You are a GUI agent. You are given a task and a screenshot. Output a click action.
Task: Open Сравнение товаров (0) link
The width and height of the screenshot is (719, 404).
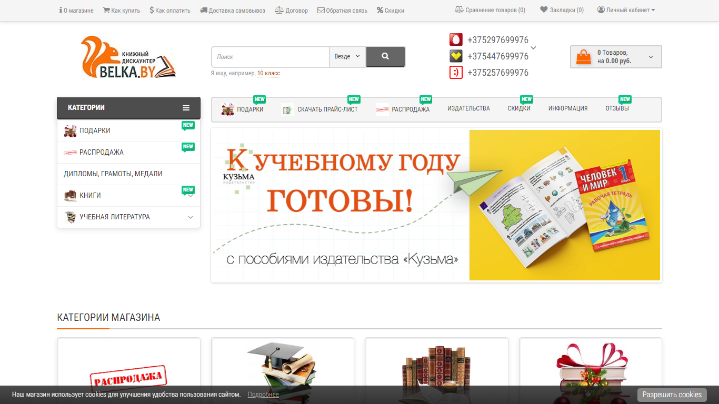[490, 10]
